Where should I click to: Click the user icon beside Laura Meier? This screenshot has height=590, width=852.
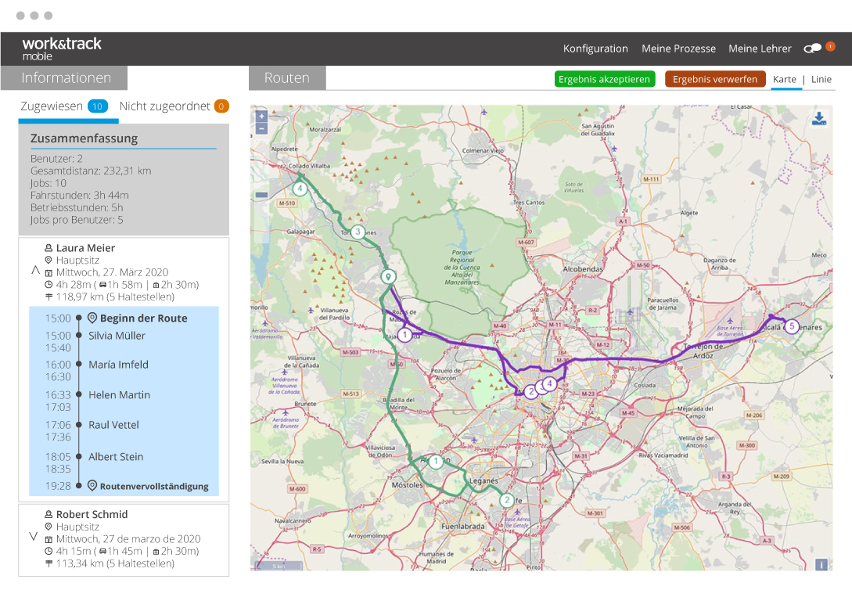pos(49,248)
